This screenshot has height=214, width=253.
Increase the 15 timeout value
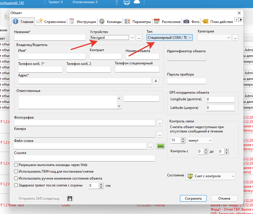tap(183, 139)
